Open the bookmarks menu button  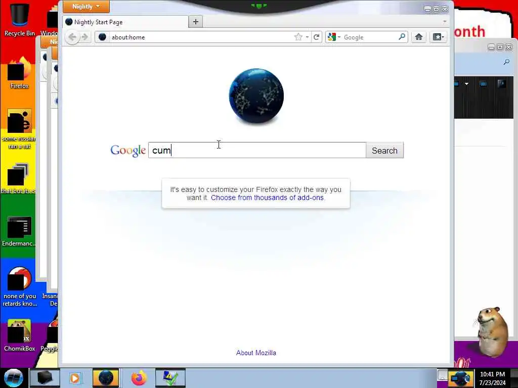click(x=439, y=37)
